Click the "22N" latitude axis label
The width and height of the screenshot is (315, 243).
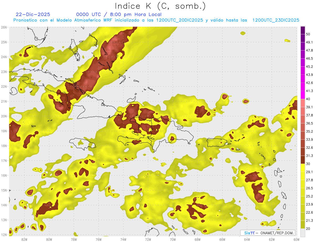[4, 87]
